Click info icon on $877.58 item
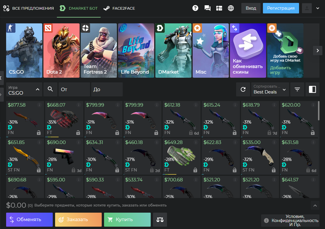Screen dimensions: 325x229 tap(39, 105)
